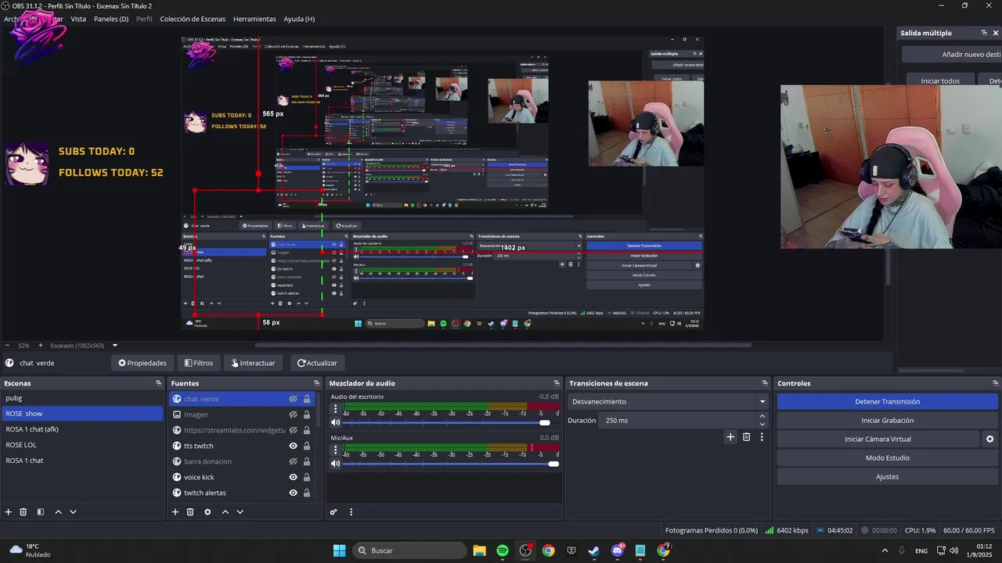Pop out the Escenas dock
Screen dimensions: 1002x563
tap(158, 383)
